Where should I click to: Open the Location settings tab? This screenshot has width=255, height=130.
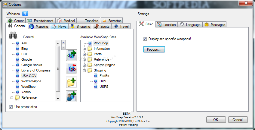pyautogui.click(x=167, y=25)
